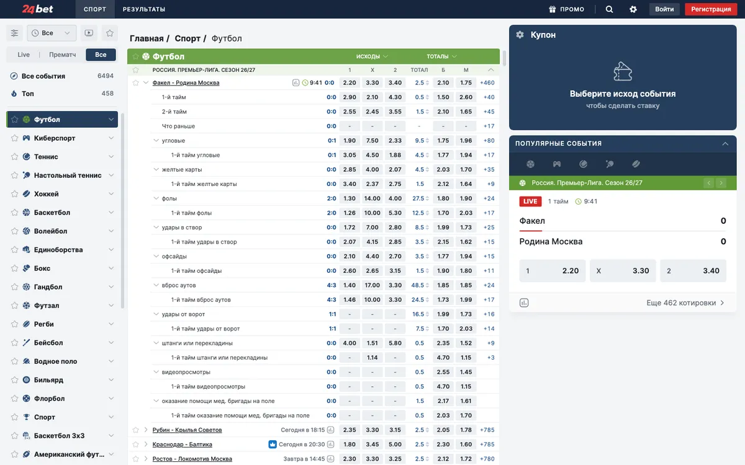This screenshot has height=465, width=745.
Task: Open settings gear icon in top bar
Action: click(633, 9)
